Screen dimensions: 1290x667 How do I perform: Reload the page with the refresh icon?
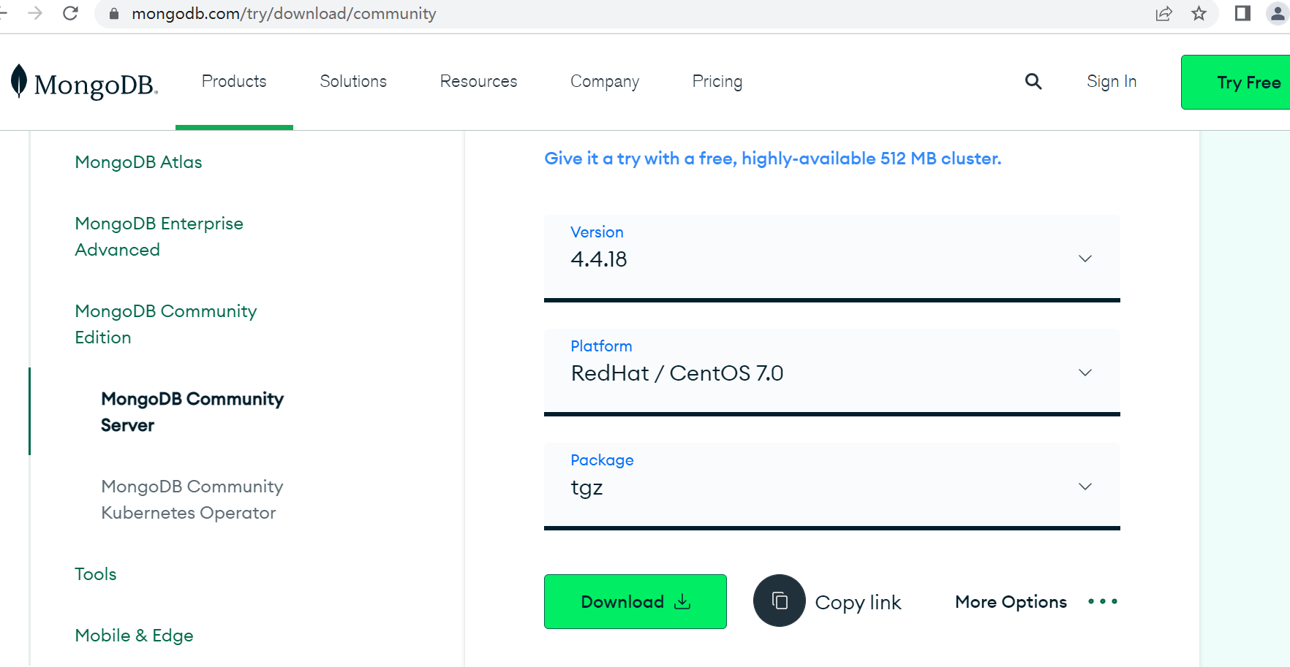pos(70,13)
